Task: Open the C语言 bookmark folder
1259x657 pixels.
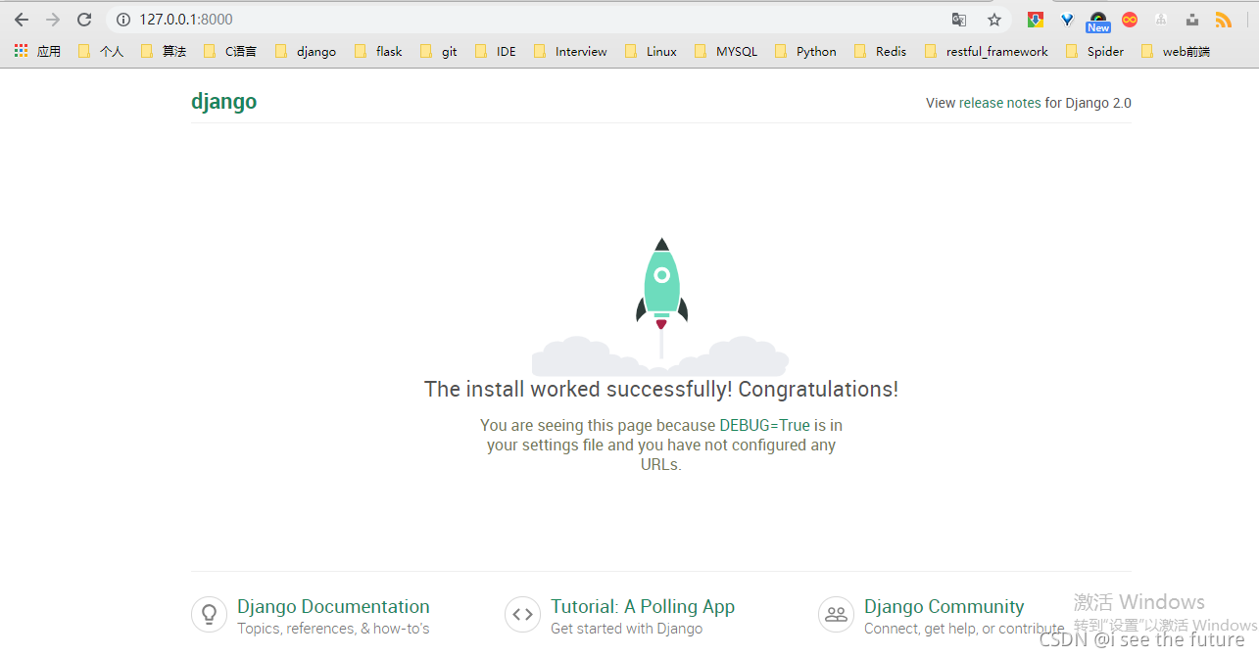Action: pyautogui.click(x=230, y=51)
